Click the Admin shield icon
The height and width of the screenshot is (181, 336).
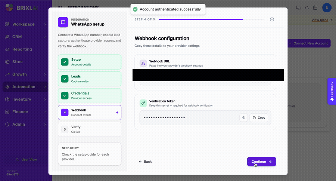click(x=7, y=124)
